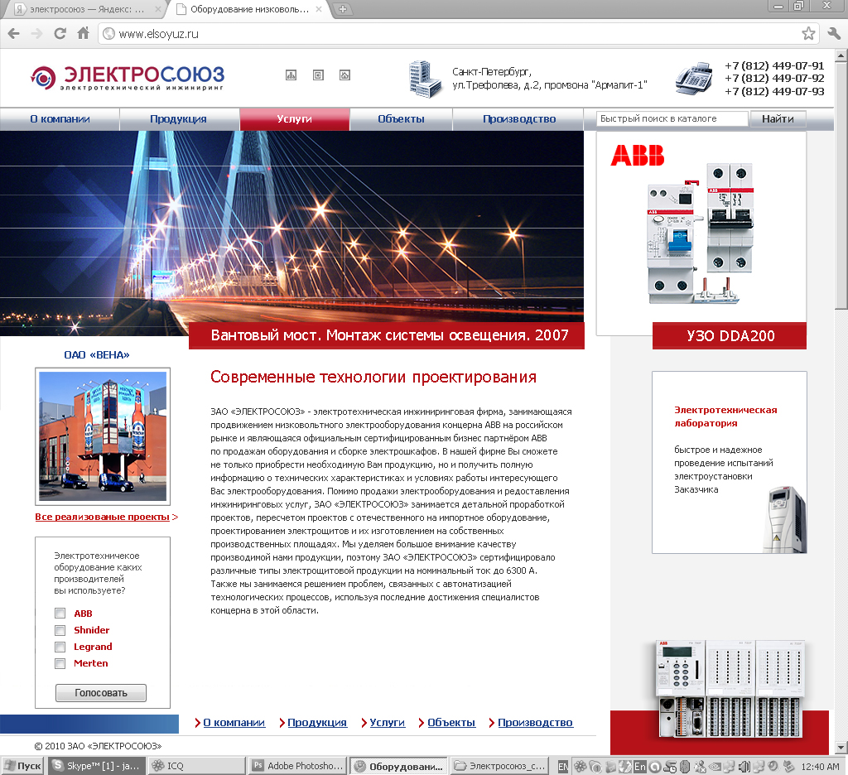This screenshot has width=848, height=775.
Task: Bookmark the page via the star icon
Action: click(809, 34)
